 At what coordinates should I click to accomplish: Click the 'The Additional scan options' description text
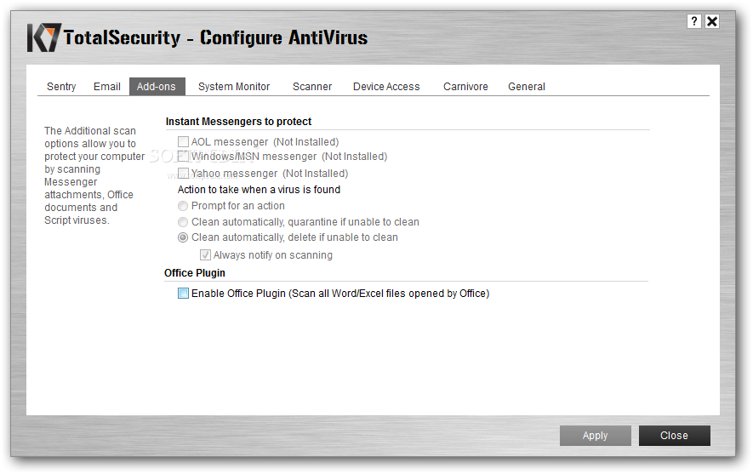pyautogui.click(x=94, y=175)
